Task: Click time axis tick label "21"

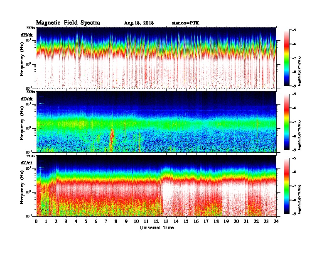Action: coord(246,222)
